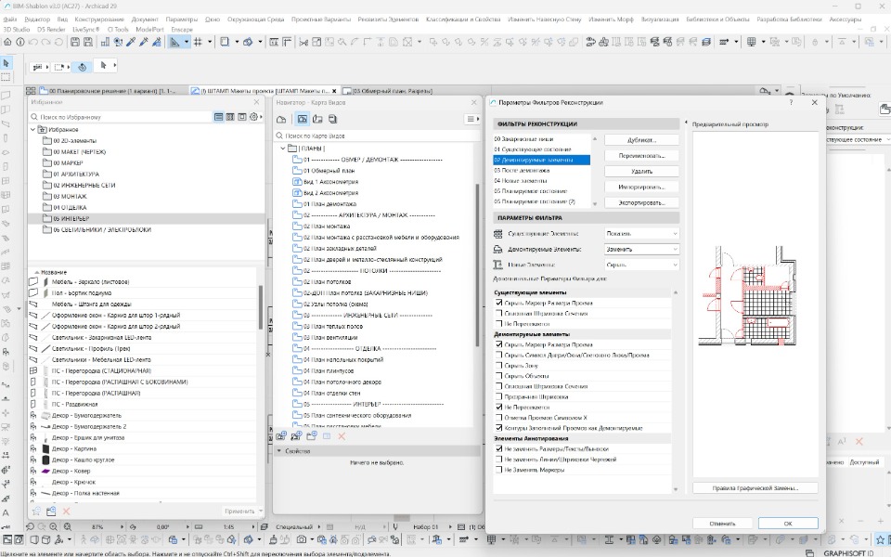Screen dimensions: 891x557
Task: Click the eyedropper pick up parameters icon
Action: pos(131,42)
